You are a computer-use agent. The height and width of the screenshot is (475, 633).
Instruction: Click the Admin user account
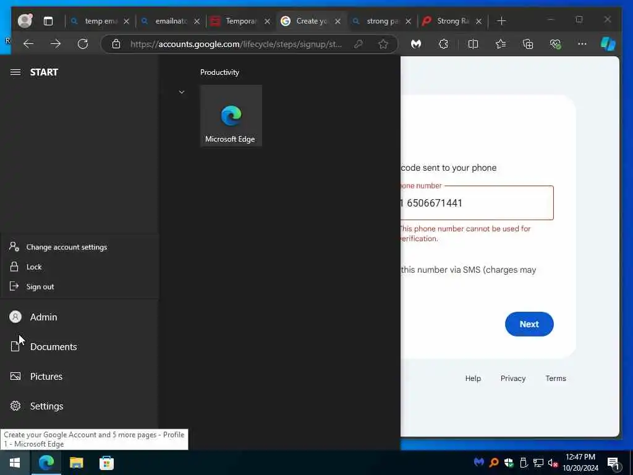[79, 317]
